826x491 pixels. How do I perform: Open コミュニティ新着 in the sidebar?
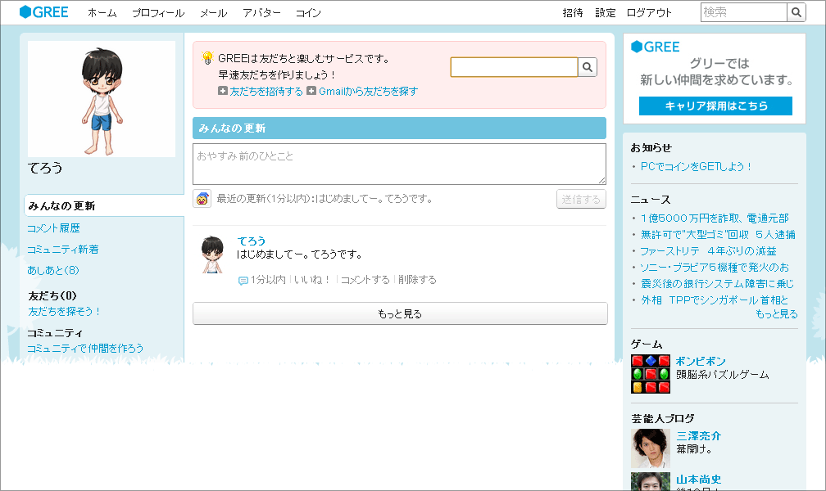[63, 249]
